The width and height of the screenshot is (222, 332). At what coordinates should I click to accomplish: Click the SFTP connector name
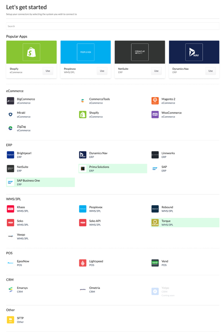click(x=20, y=318)
